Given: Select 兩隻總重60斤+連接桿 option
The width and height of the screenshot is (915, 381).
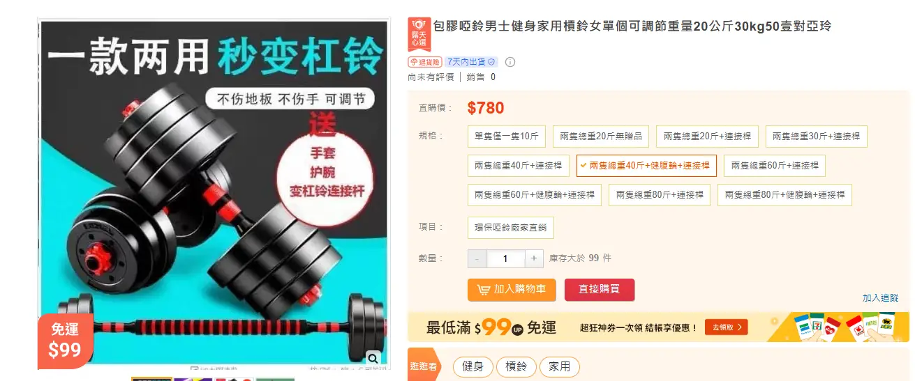Looking at the screenshot, I should pos(775,166).
